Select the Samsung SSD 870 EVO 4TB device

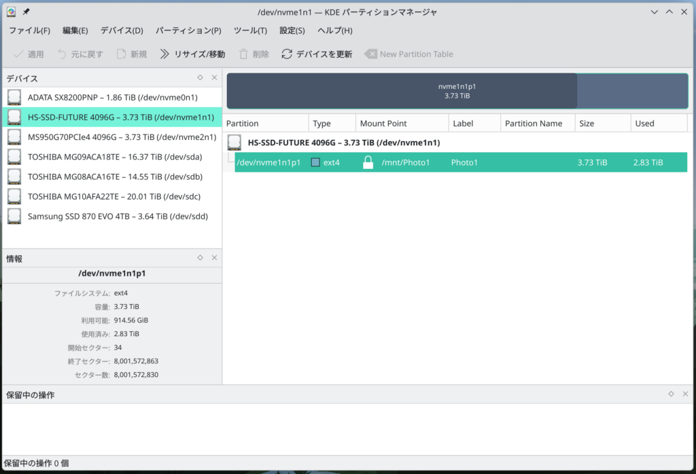coord(117,216)
